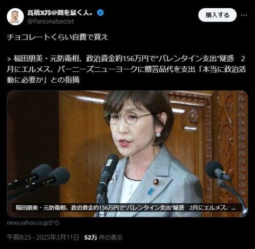Image resolution: width=255 pixels, height=249 pixels.
Task: Click the @Parsonalsecret handle
Action: tap(51, 22)
